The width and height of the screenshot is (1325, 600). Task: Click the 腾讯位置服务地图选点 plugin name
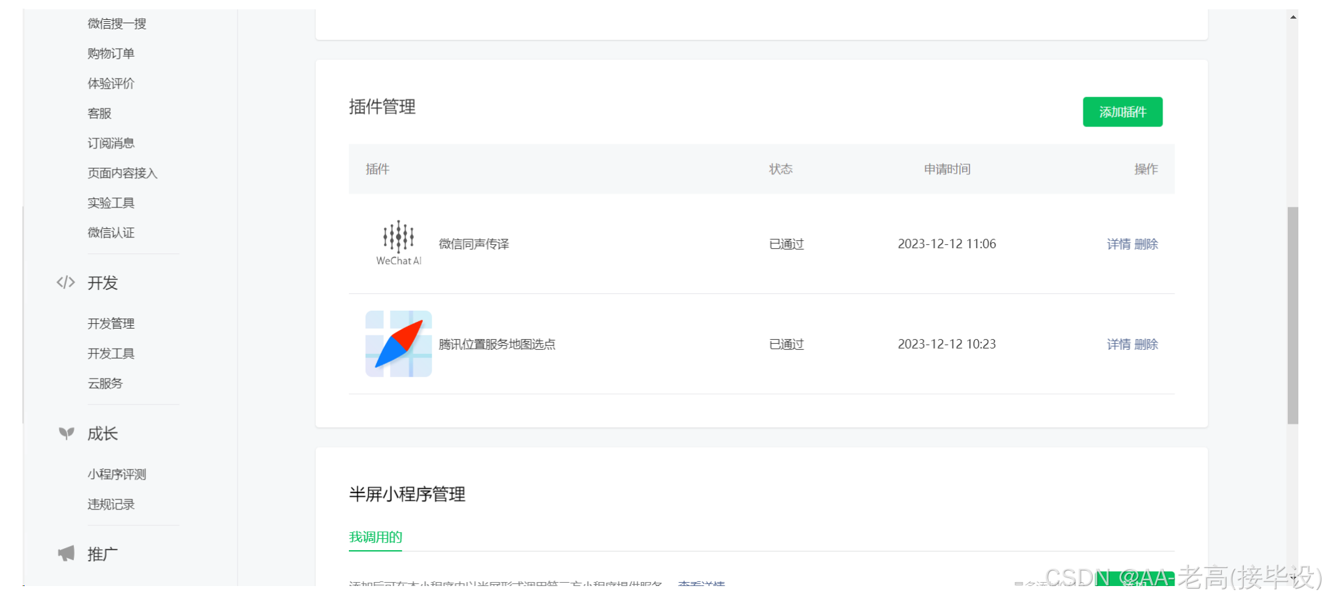tap(497, 345)
